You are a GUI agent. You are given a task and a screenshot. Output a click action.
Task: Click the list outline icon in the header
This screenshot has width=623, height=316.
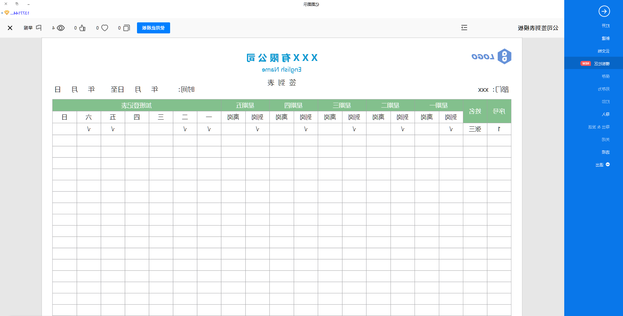pos(464,28)
